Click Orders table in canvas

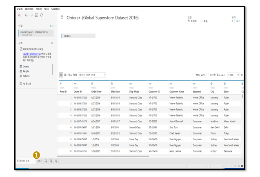[78, 36]
